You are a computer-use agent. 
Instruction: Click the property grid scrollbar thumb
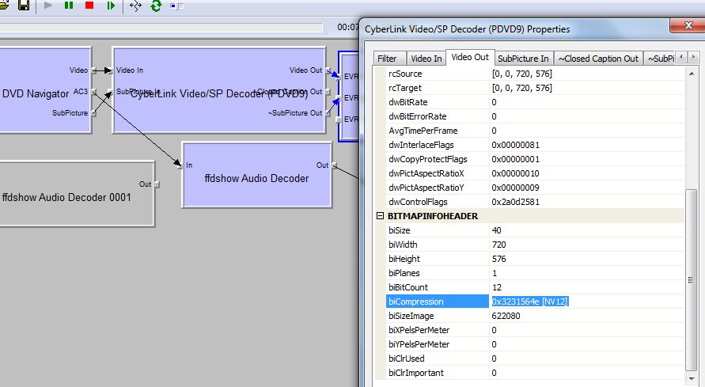692,279
